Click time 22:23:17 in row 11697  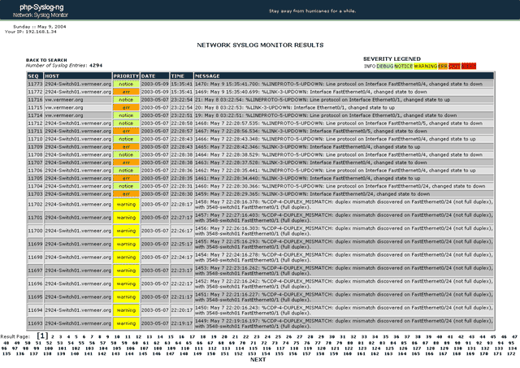[x=181, y=271]
